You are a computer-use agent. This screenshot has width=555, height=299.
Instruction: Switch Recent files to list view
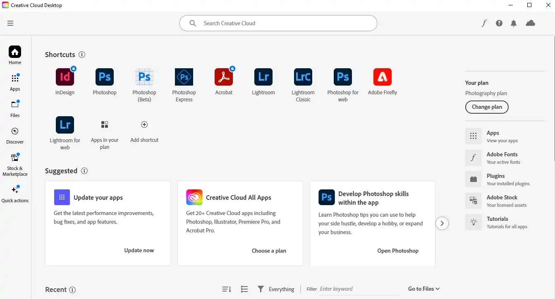pos(244,289)
